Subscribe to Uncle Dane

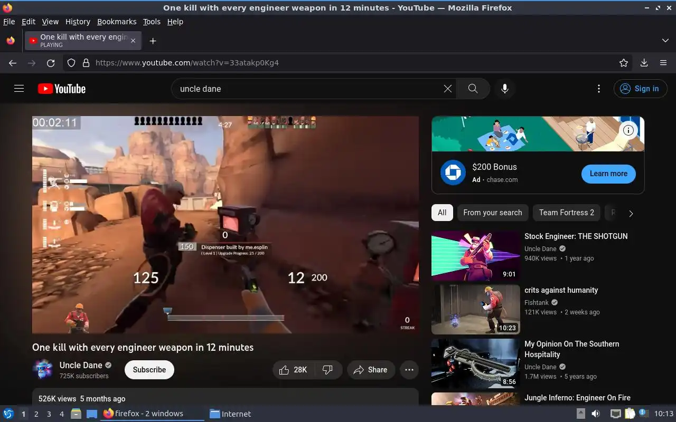(149, 370)
